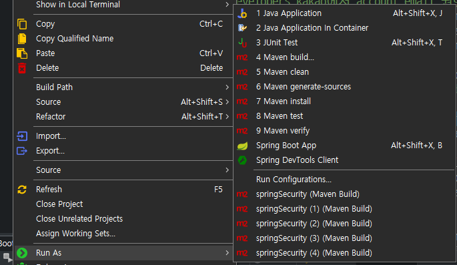Click the JUnit Test icon
457x265 pixels.
click(242, 43)
